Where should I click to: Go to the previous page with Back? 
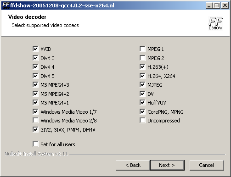pyautogui.click(x=133, y=165)
